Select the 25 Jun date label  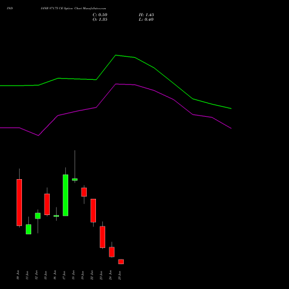[x=120, y=275]
